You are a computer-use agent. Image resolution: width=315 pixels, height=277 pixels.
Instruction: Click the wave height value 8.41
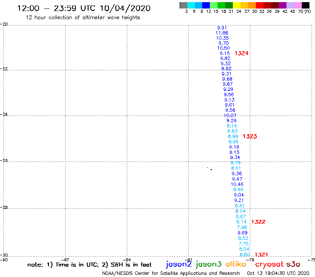pyautogui.click(x=240, y=205)
